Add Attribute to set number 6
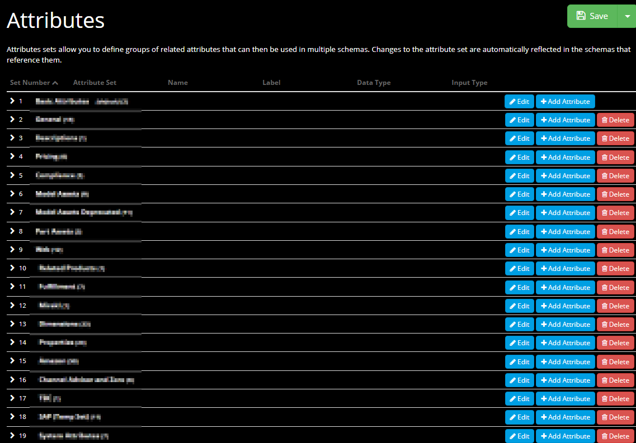 click(565, 194)
